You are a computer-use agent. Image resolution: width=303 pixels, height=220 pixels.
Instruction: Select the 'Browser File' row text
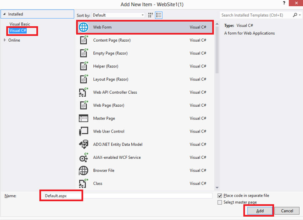pos(104,170)
